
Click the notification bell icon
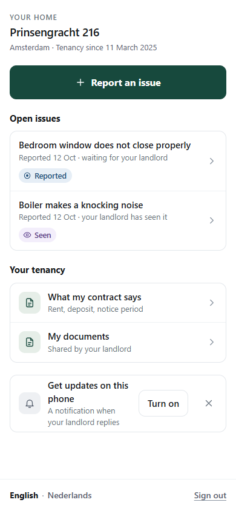pos(30,403)
